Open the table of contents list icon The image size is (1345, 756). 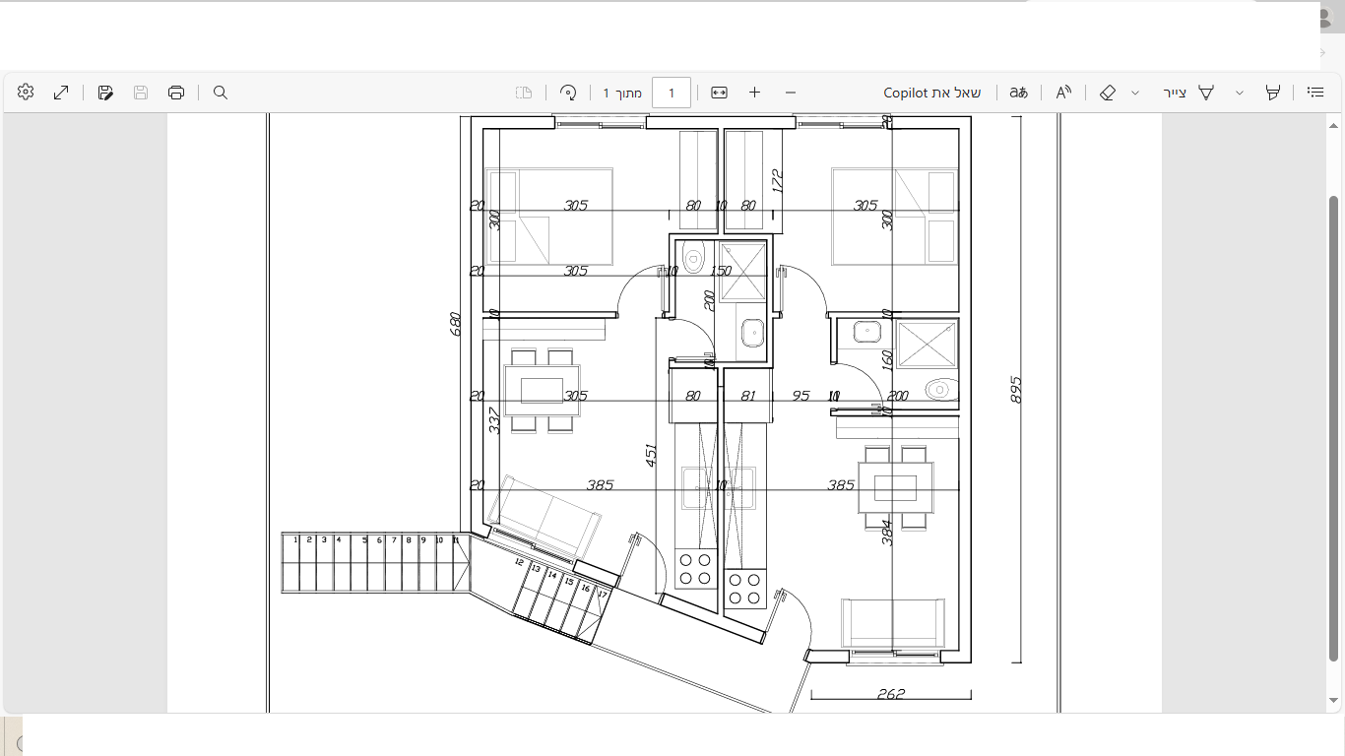pos(1315,93)
